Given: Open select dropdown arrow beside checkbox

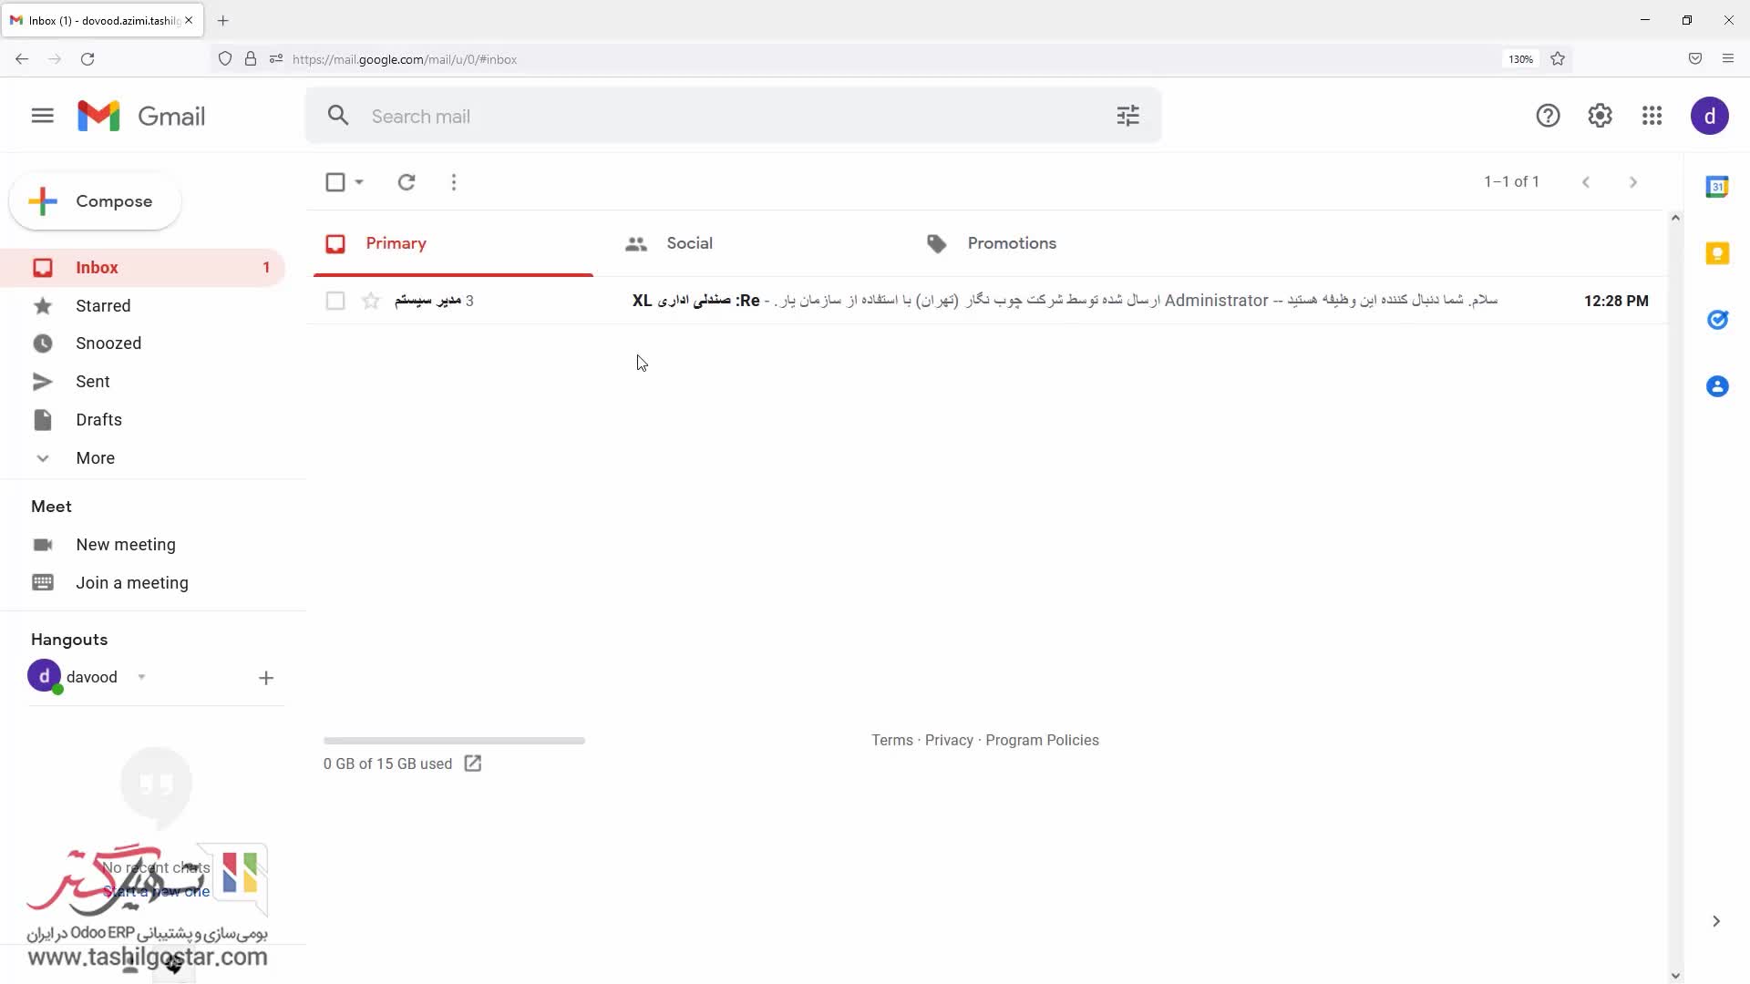Looking at the screenshot, I should tap(359, 182).
